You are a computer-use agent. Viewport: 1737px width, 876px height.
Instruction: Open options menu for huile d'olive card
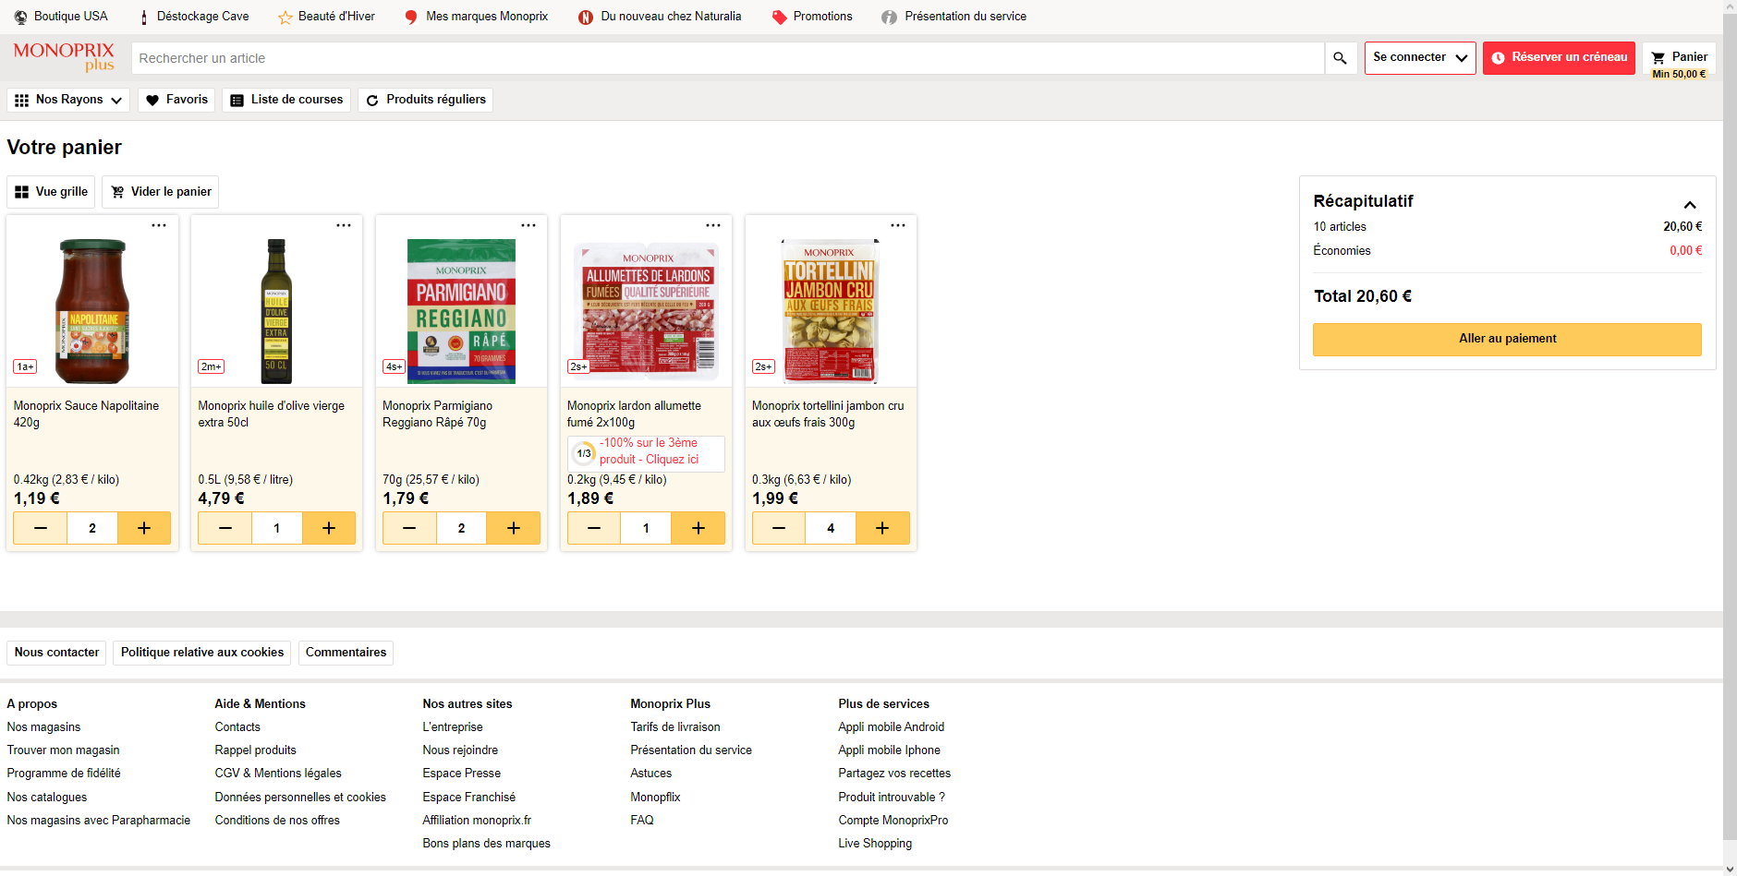pos(344,225)
